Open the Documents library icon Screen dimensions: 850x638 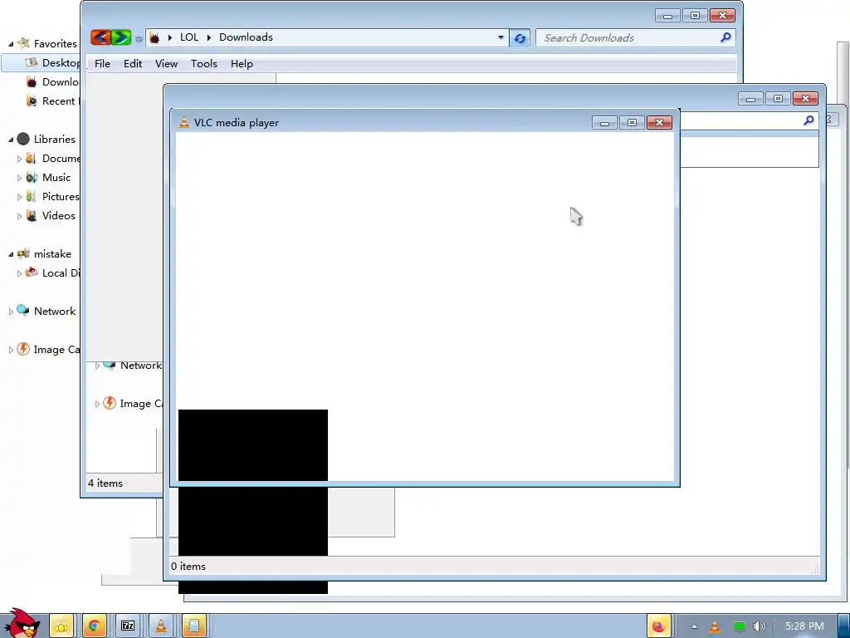tap(32, 159)
